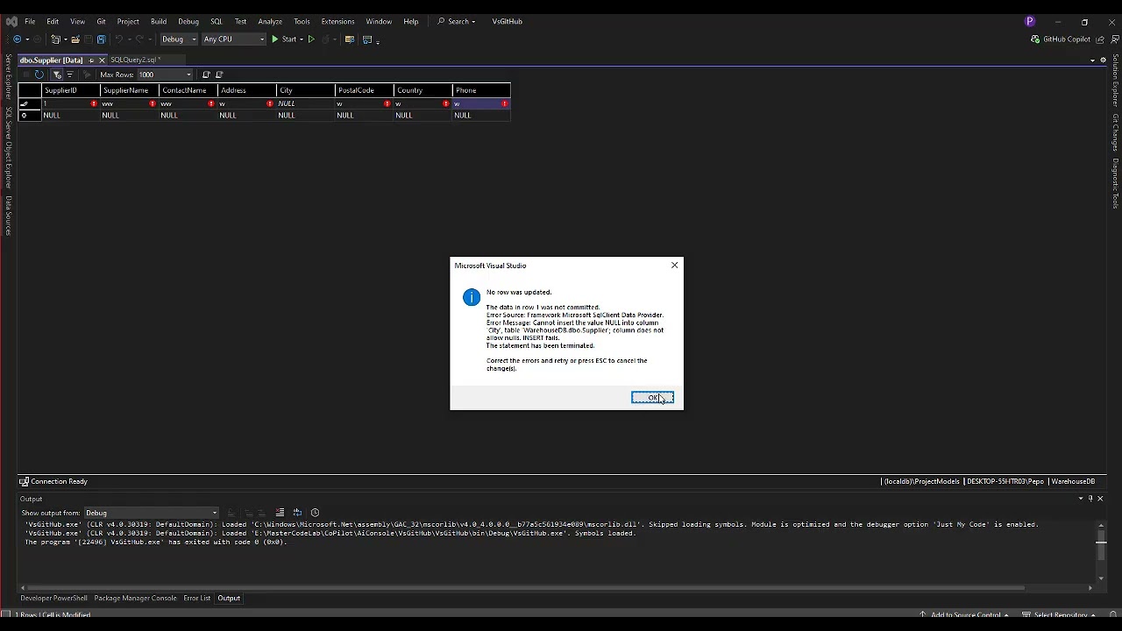
Task: Open the Solution Explorer side tab
Action: 1116,81
